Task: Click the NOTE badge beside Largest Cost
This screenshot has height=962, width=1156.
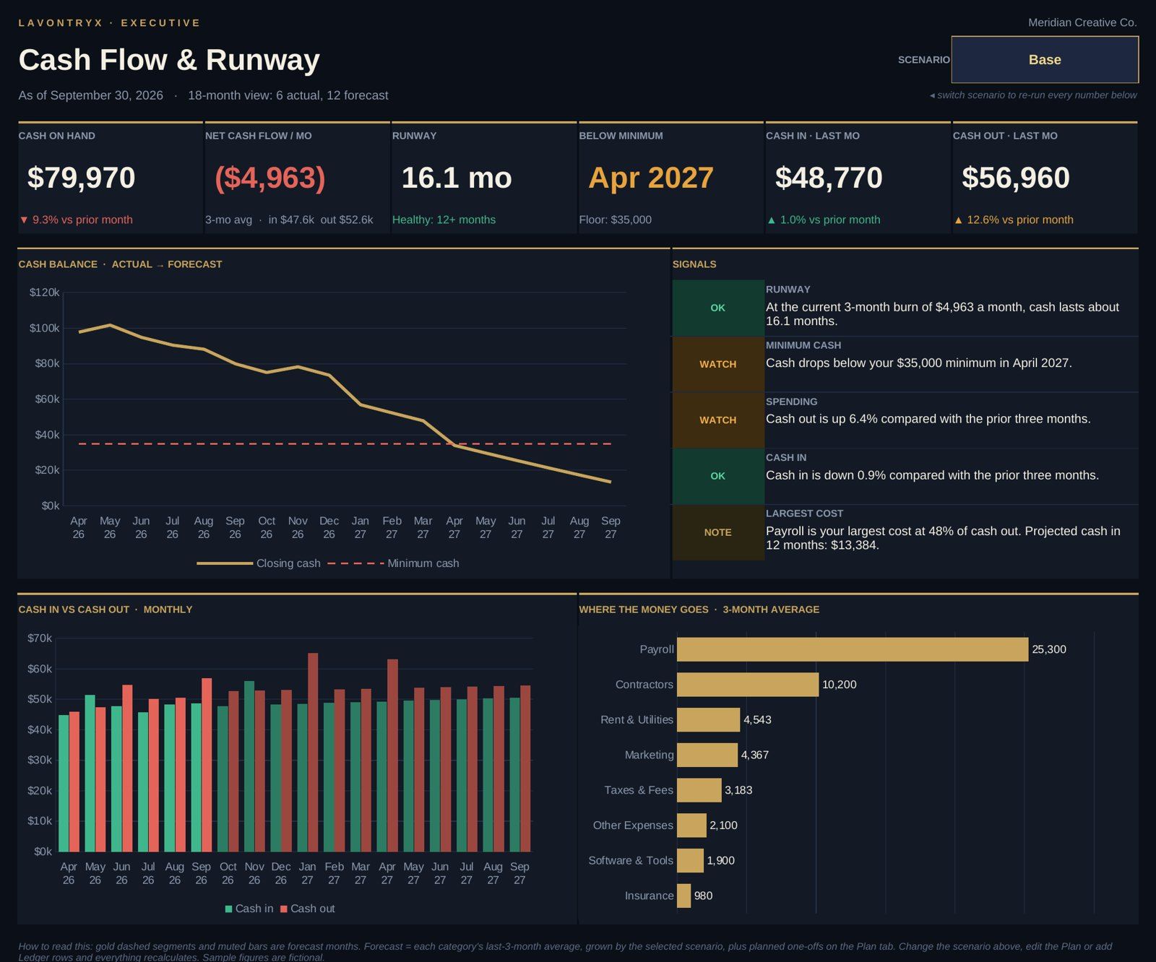Action: [x=717, y=532]
